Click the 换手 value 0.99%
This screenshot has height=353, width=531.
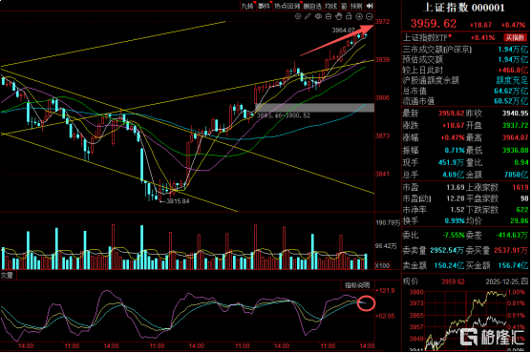coord(455,221)
